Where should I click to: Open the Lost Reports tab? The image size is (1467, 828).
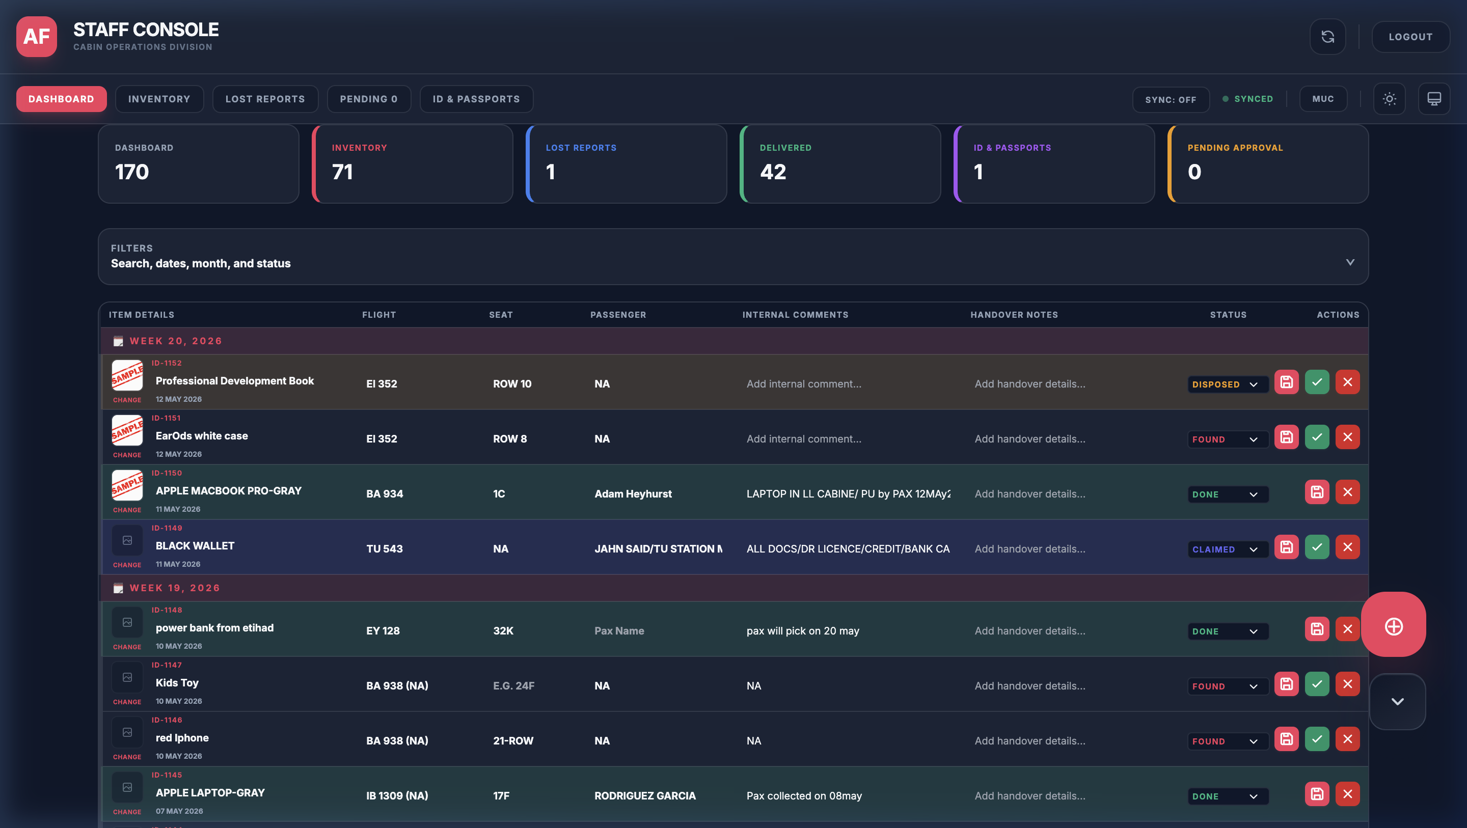tap(265, 99)
